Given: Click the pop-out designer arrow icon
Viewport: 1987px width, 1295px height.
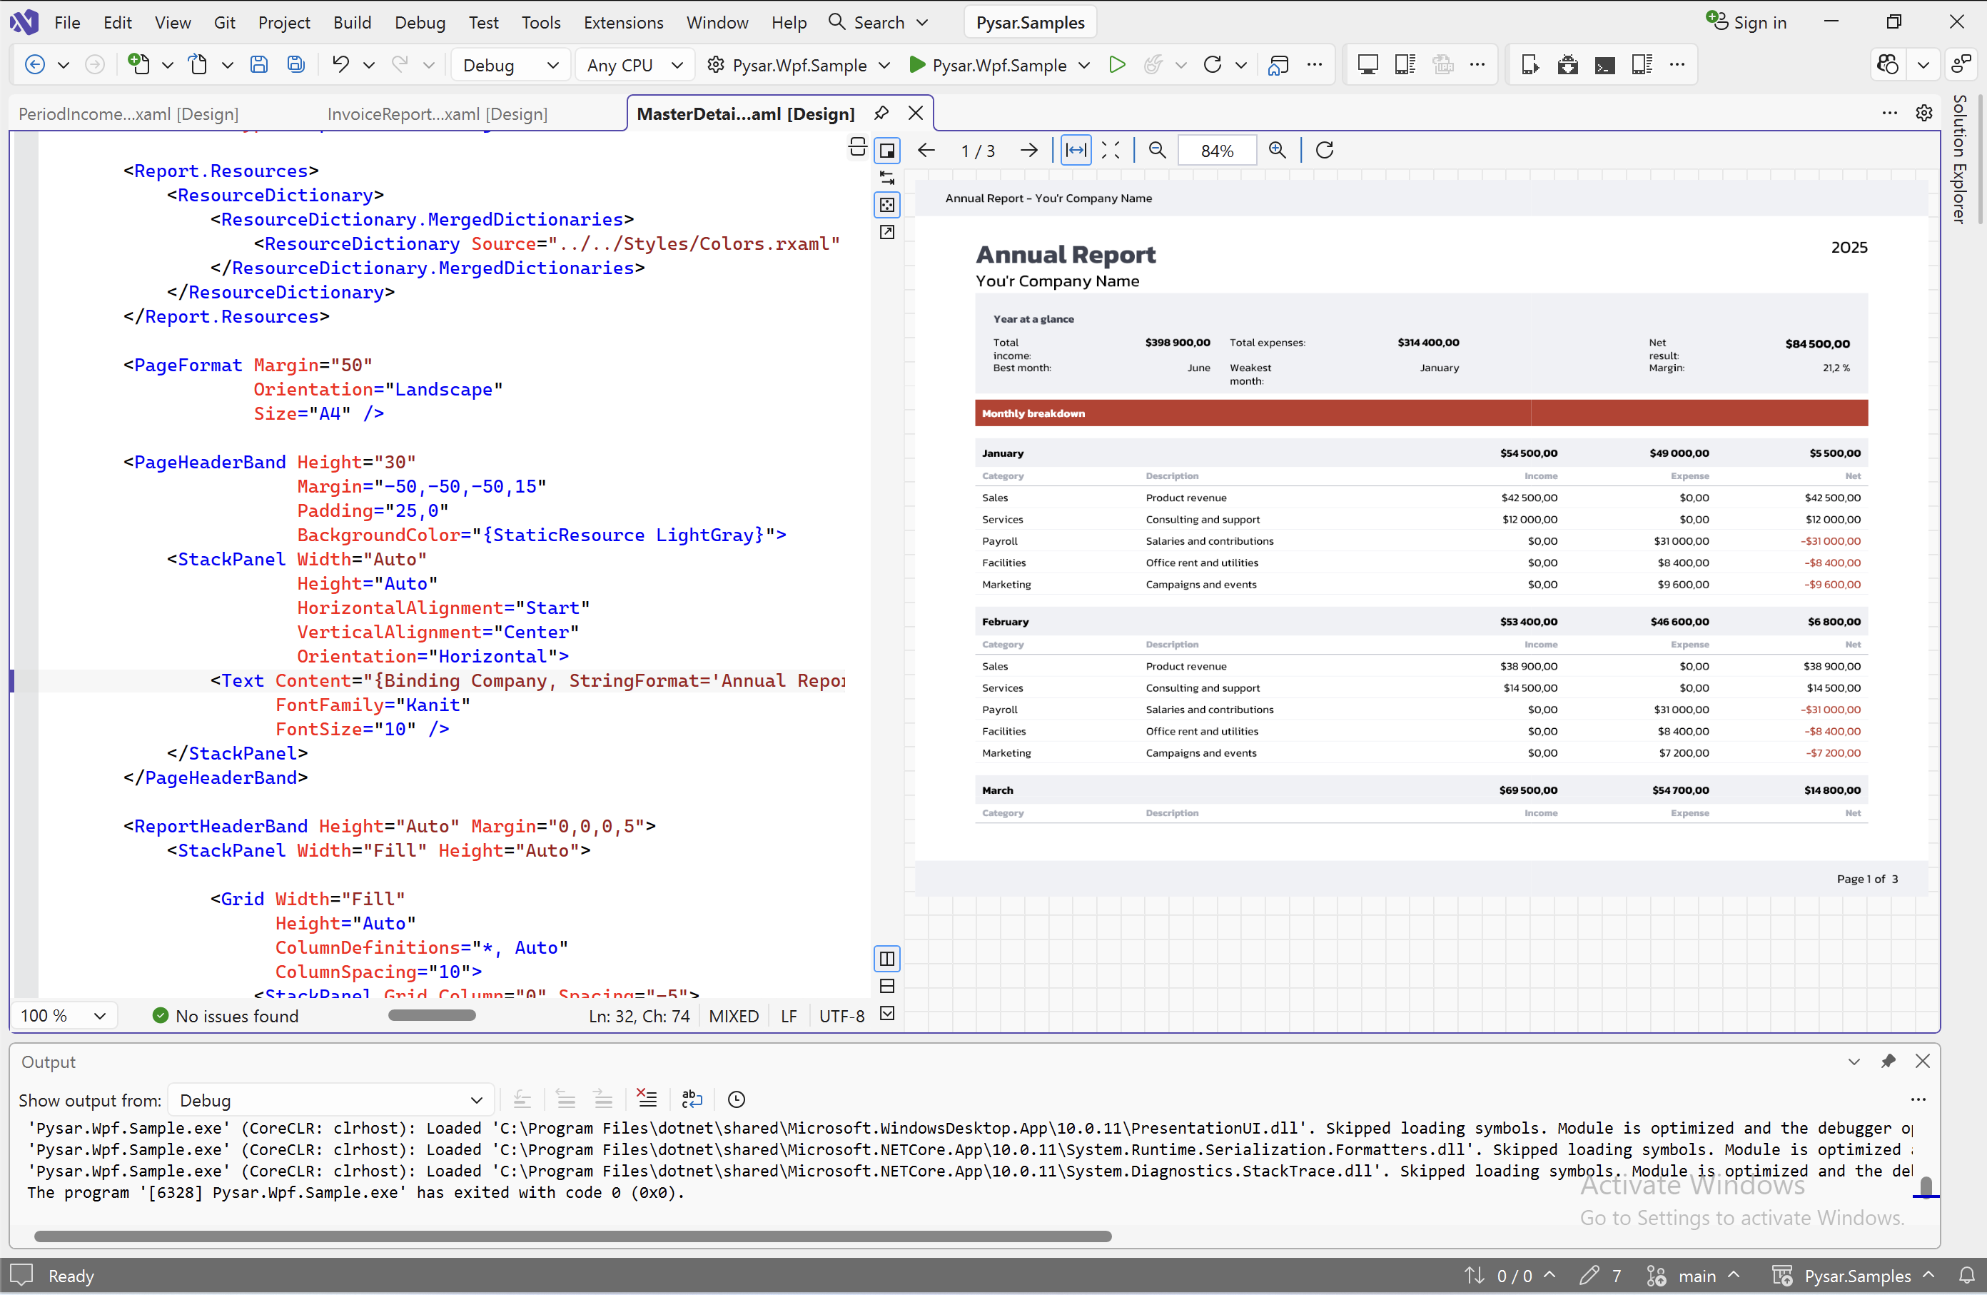Looking at the screenshot, I should (887, 232).
